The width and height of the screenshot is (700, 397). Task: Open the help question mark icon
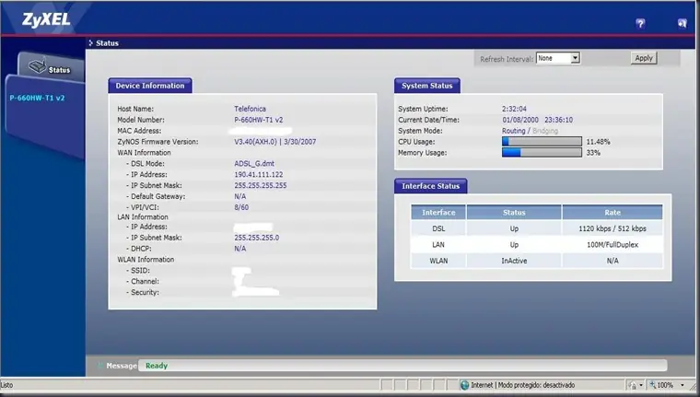[640, 24]
